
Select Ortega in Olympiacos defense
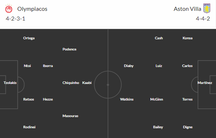29,38
